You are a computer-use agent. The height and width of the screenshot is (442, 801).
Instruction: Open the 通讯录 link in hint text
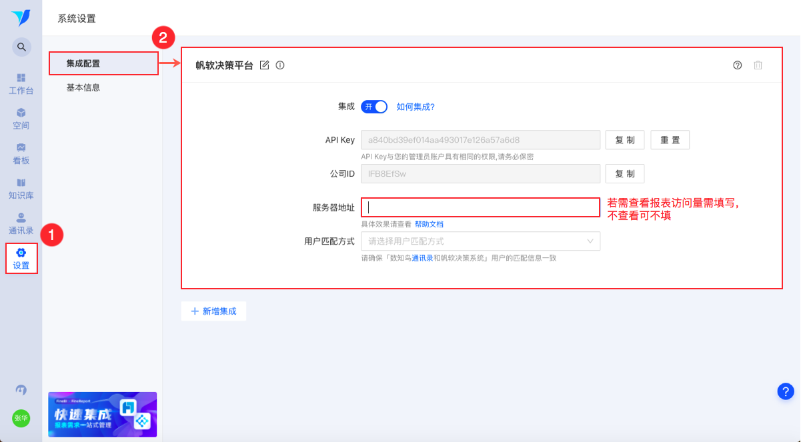click(422, 258)
